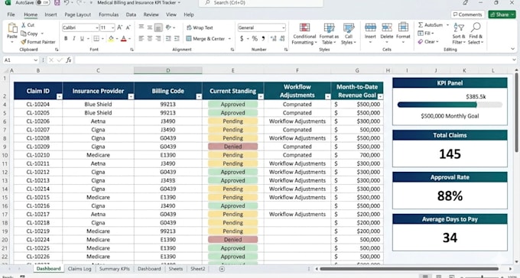Open Sort & Filter
This screenshot has width=520, height=278.
point(459,34)
